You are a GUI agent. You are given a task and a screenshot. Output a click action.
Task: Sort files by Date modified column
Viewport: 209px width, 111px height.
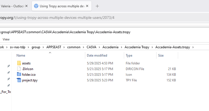[97, 55]
